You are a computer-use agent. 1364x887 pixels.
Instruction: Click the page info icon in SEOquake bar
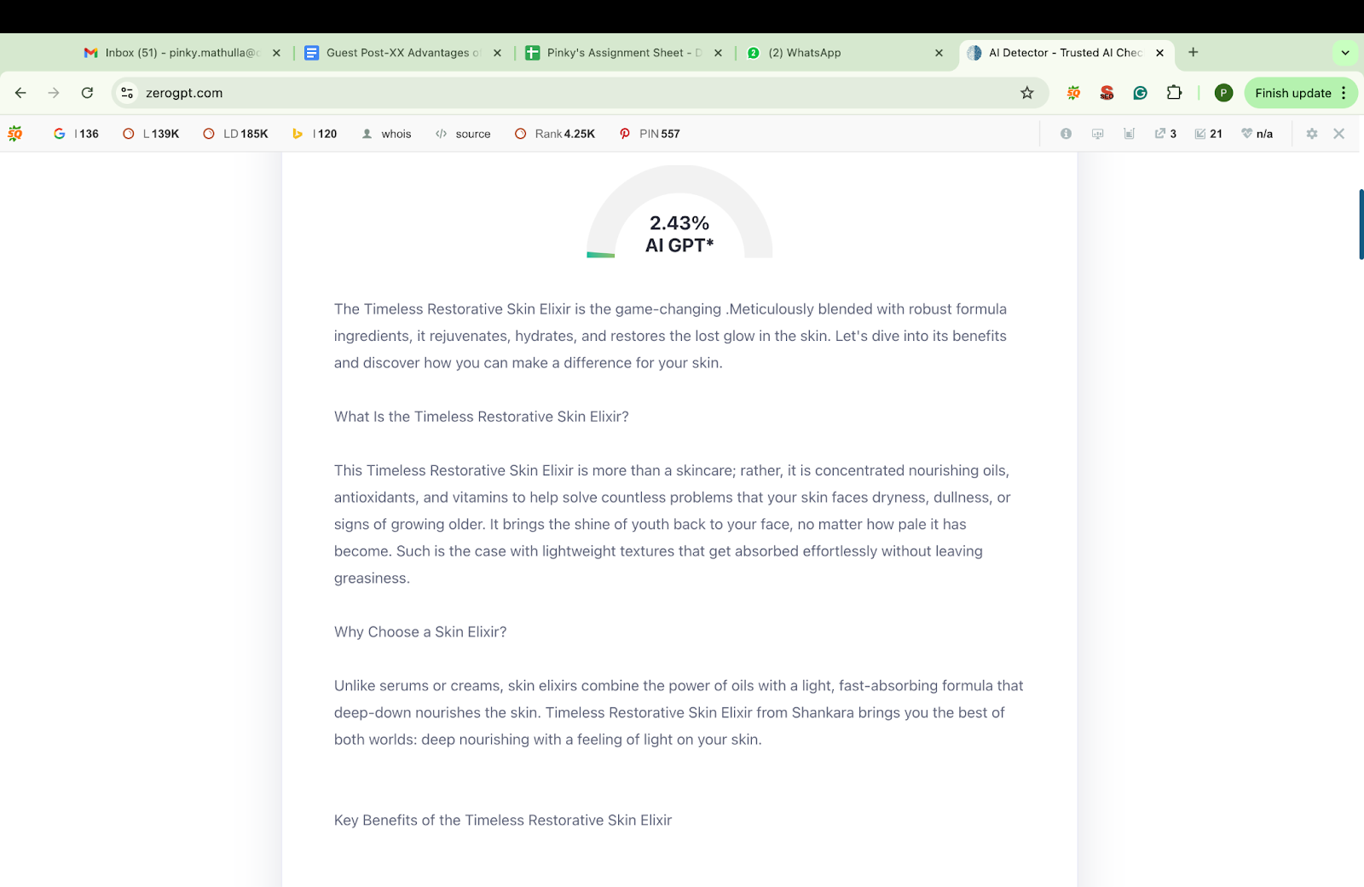[x=1066, y=134]
